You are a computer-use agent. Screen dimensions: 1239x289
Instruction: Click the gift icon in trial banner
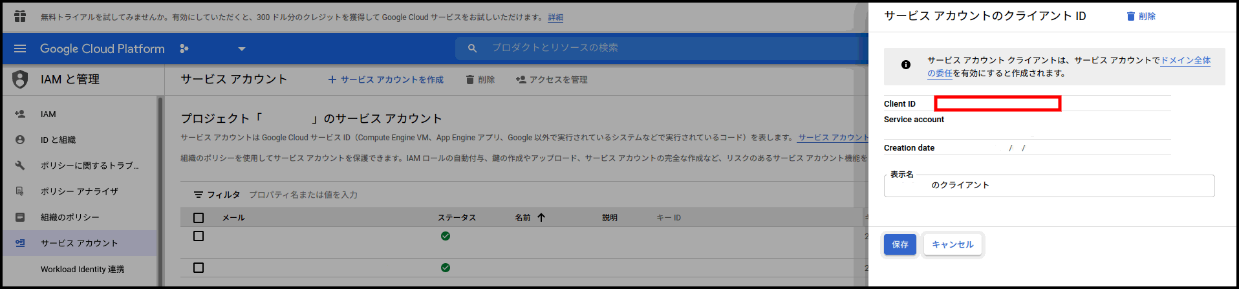(x=20, y=16)
